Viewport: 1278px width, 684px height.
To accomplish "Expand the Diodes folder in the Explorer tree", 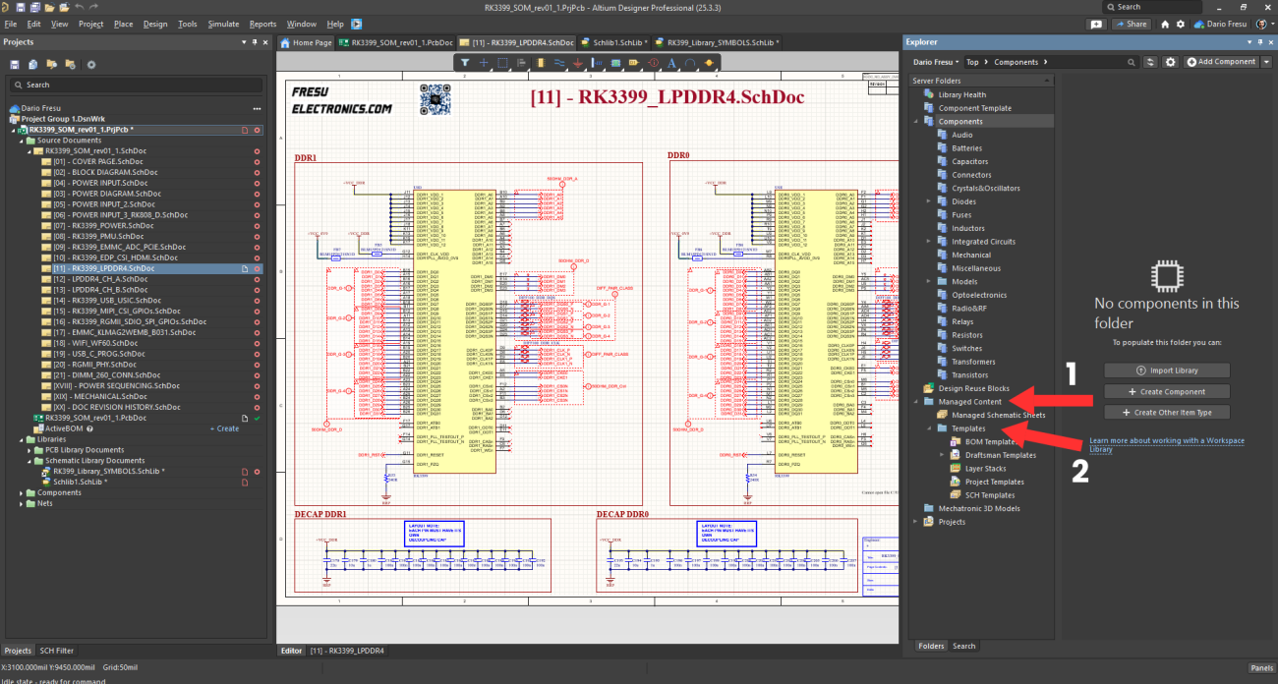I will point(929,201).
